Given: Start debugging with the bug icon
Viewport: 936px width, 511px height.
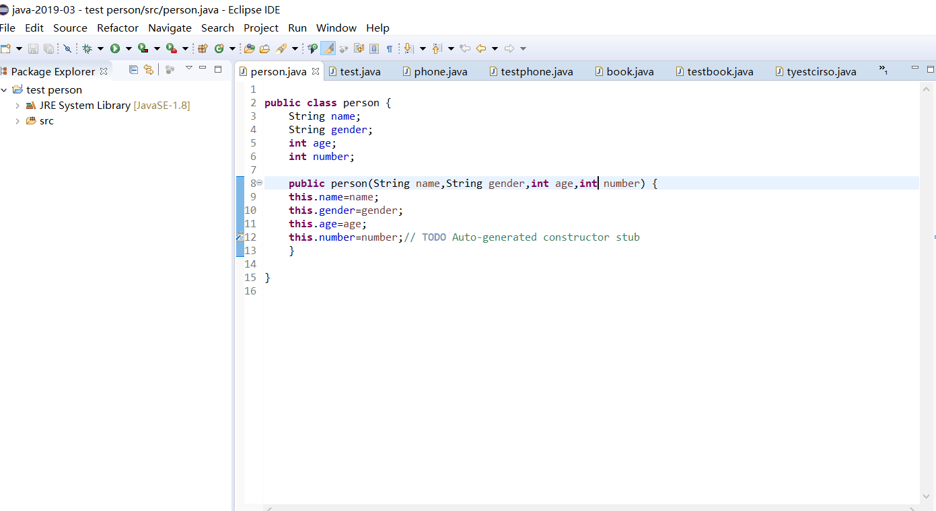Looking at the screenshot, I should [87, 48].
